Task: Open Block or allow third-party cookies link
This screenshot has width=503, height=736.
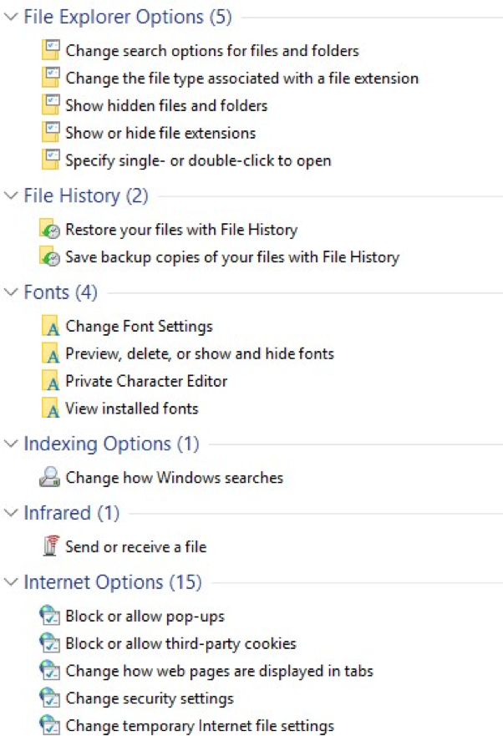Action: pyautogui.click(x=181, y=643)
